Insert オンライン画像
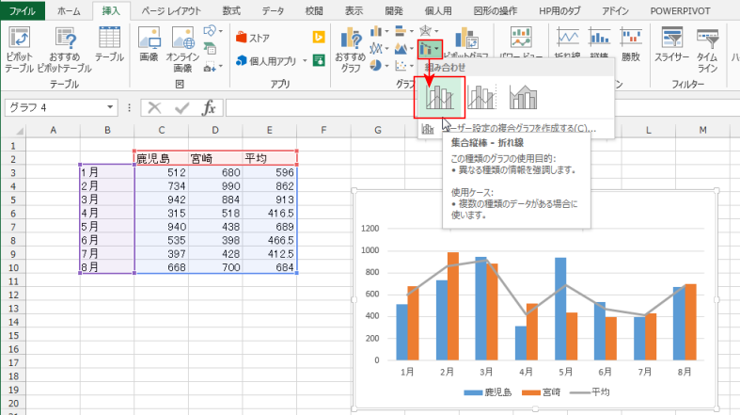Image resolution: width=740 pixels, height=415 pixels. [182, 50]
